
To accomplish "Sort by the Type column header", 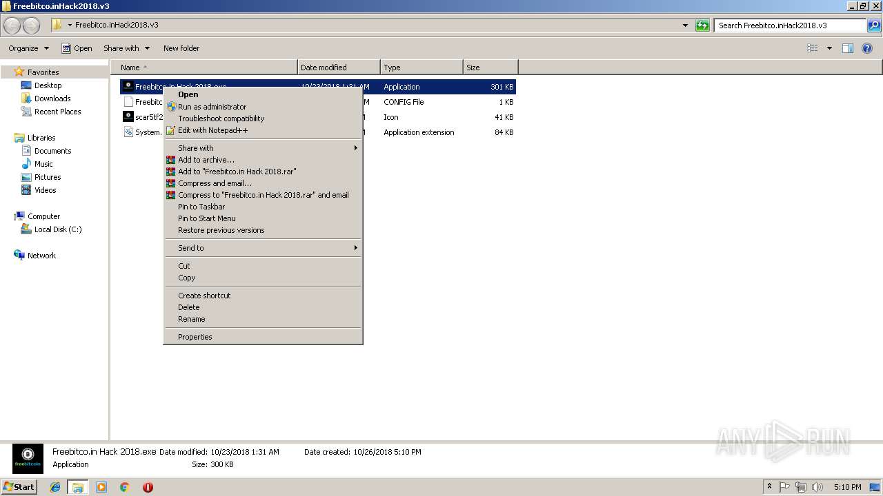I will [421, 68].
